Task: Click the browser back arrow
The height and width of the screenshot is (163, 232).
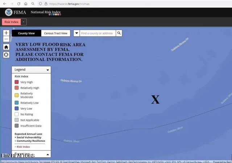Action: [5, 4]
